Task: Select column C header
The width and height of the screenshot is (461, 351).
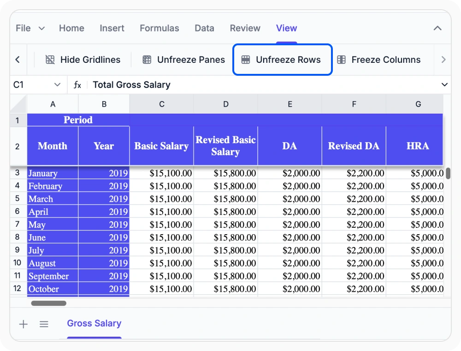Action: [x=161, y=104]
